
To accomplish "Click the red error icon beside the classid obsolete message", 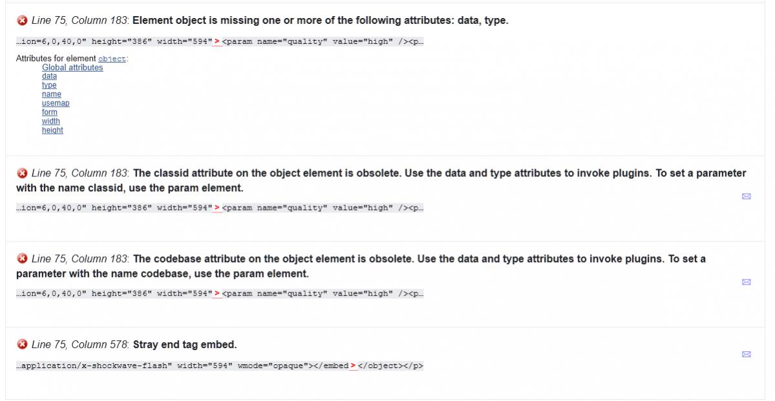I will (22, 173).
